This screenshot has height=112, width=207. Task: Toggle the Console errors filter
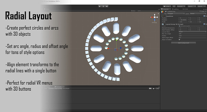157,88
